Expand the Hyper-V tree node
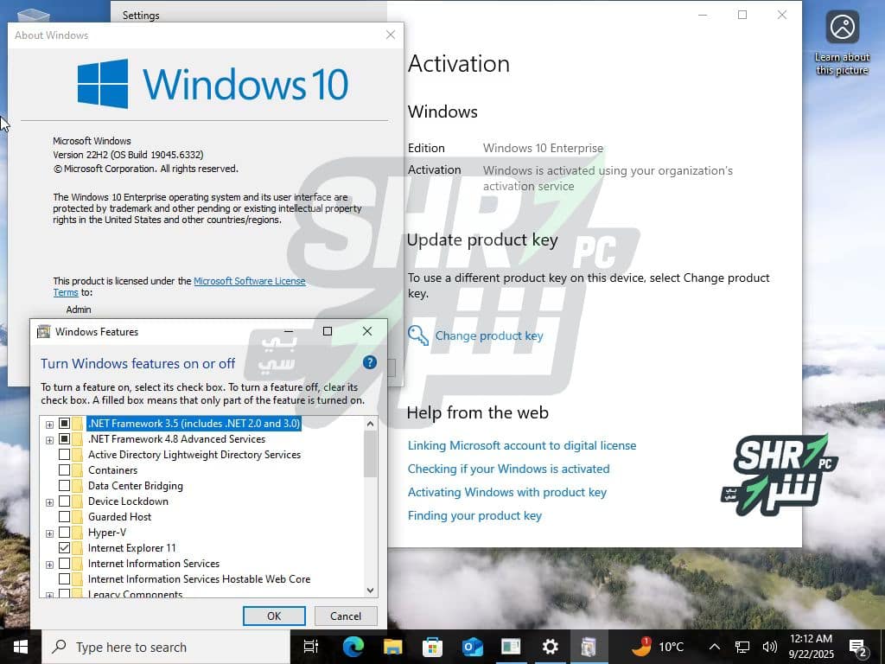 [x=49, y=533]
